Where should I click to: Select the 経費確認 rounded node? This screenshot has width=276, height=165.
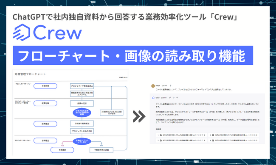tap(45, 124)
